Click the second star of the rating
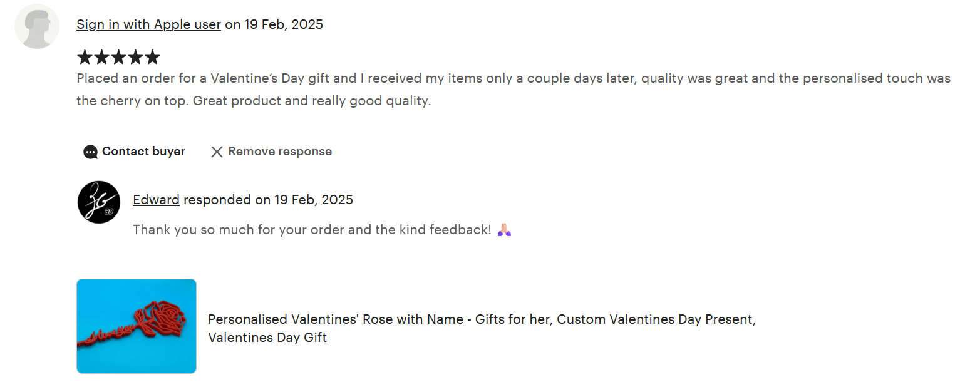955x382 pixels. coord(101,58)
